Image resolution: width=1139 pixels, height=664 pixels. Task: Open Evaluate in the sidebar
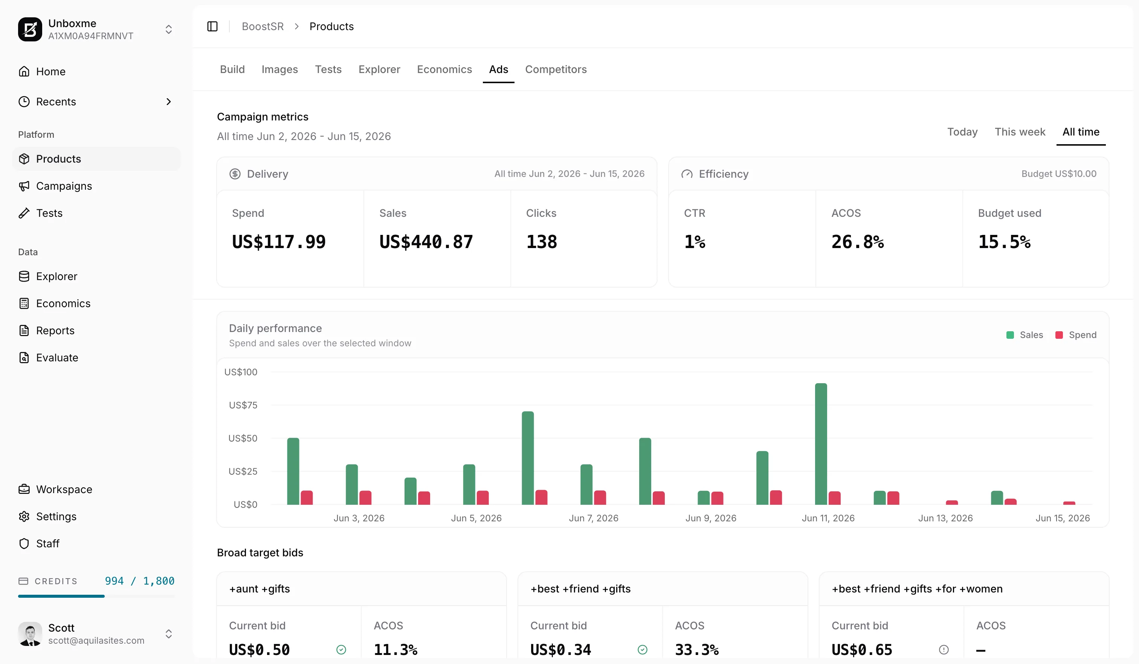click(96, 358)
